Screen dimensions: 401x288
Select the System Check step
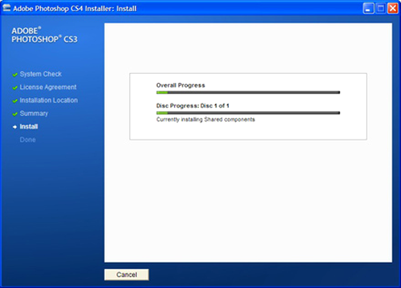click(x=41, y=74)
